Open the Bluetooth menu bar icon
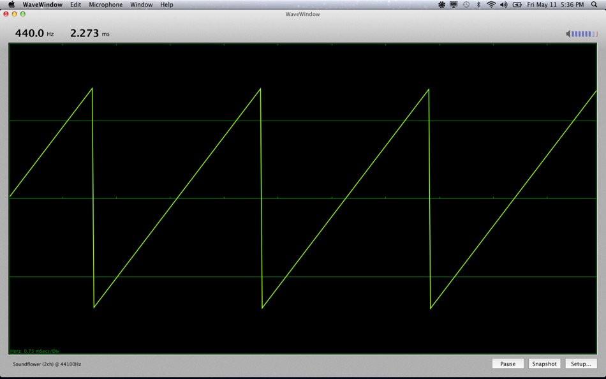The image size is (606, 379). point(478,4)
